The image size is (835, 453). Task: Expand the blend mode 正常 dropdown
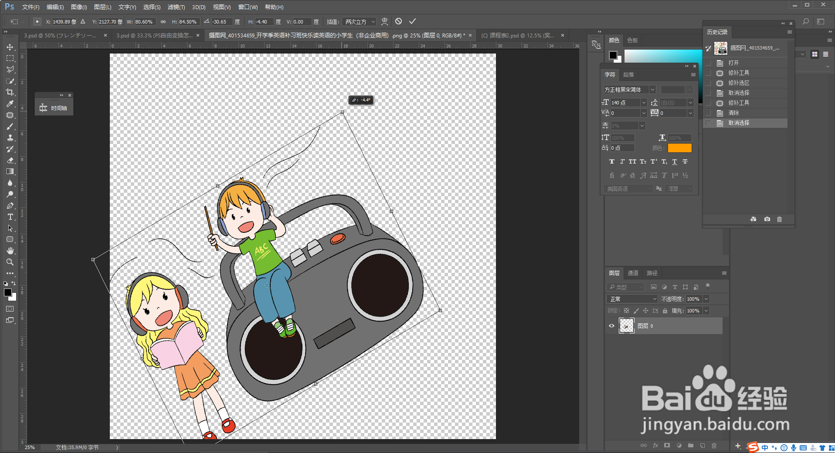tap(631, 299)
